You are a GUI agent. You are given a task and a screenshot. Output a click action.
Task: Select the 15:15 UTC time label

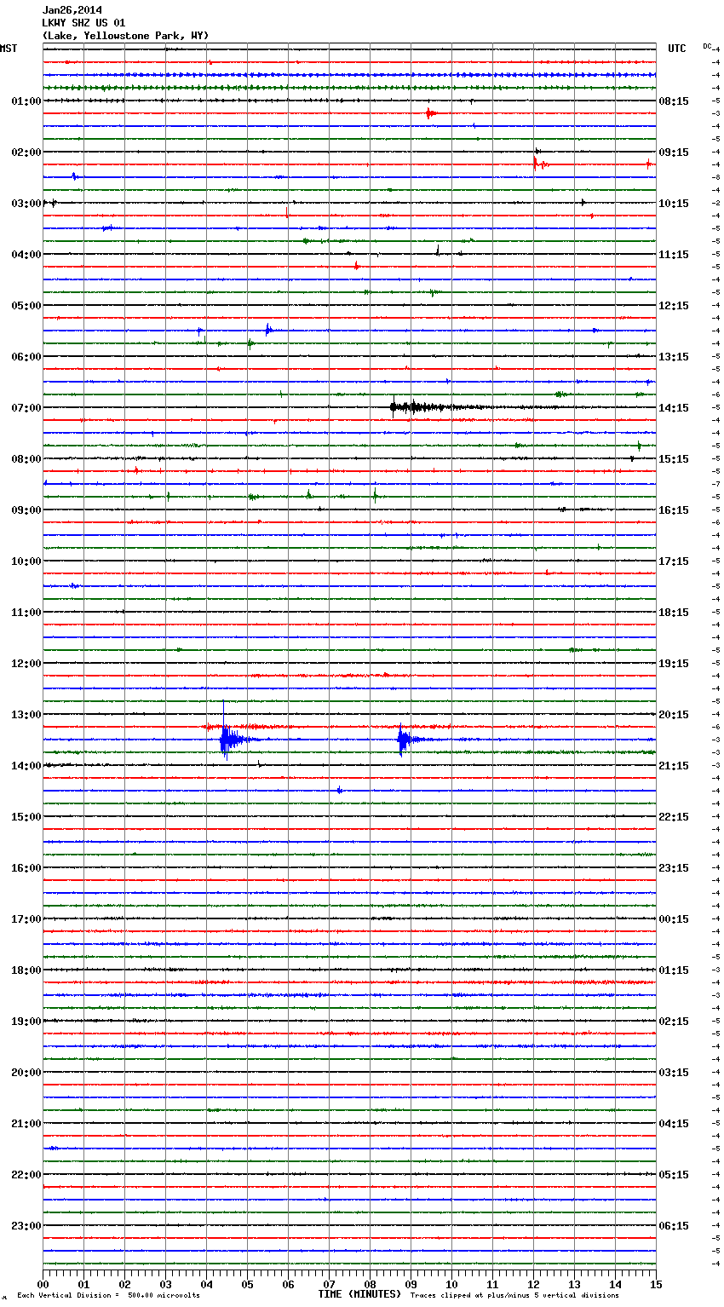click(x=674, y=459)
